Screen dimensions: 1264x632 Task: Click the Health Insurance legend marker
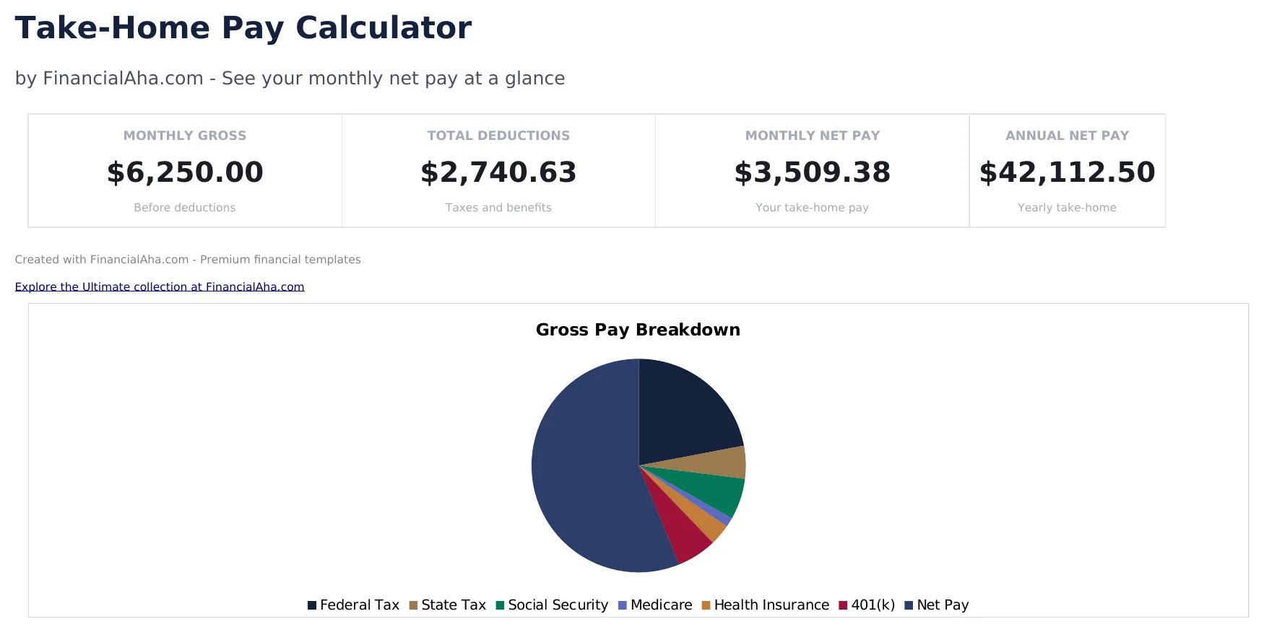706,605
